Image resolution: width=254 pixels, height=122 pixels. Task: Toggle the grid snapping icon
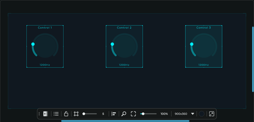(x=76, y=114)
